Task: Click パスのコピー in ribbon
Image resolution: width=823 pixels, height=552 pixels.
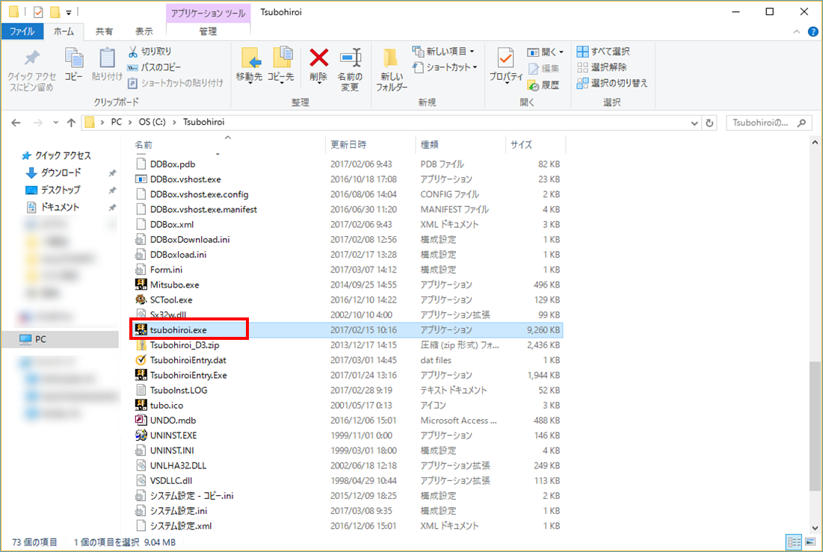Action: (x=154, y=67)
